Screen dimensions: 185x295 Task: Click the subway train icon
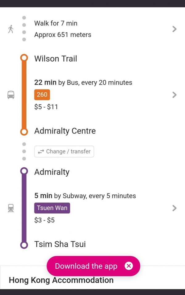[11, 208]
